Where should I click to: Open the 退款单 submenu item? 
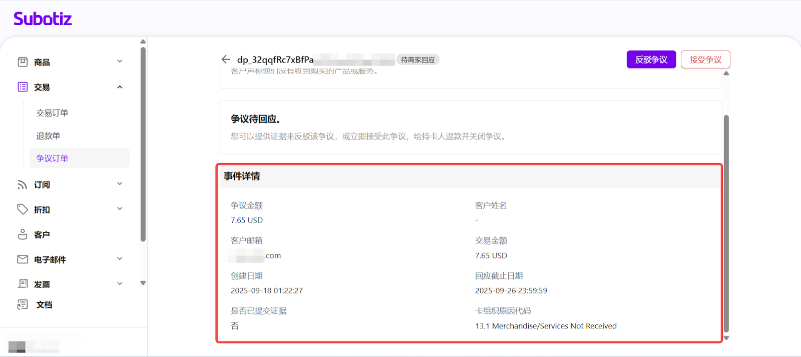tap(48, 136)
